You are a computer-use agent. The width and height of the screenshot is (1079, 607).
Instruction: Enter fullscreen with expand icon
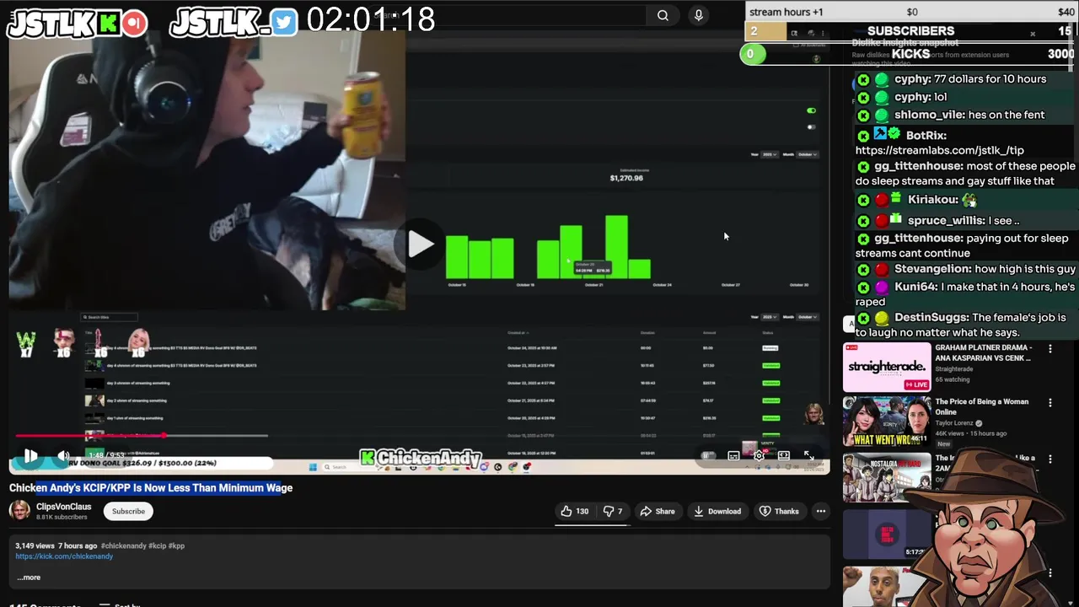(x=808, y=455)
